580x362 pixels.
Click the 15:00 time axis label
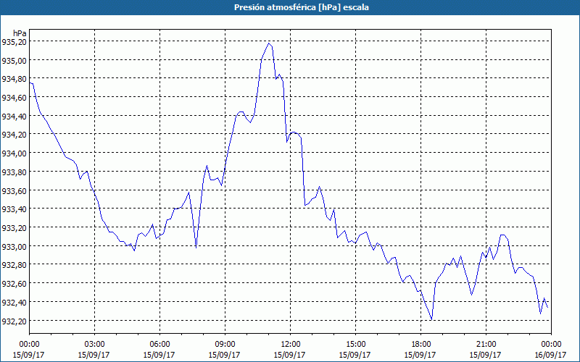coord(355,345)
